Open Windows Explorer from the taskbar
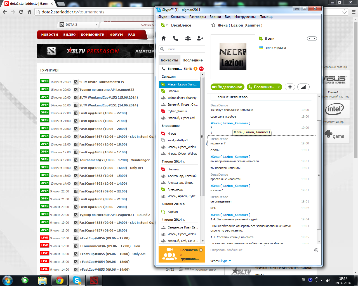 (x=42, y=280)
